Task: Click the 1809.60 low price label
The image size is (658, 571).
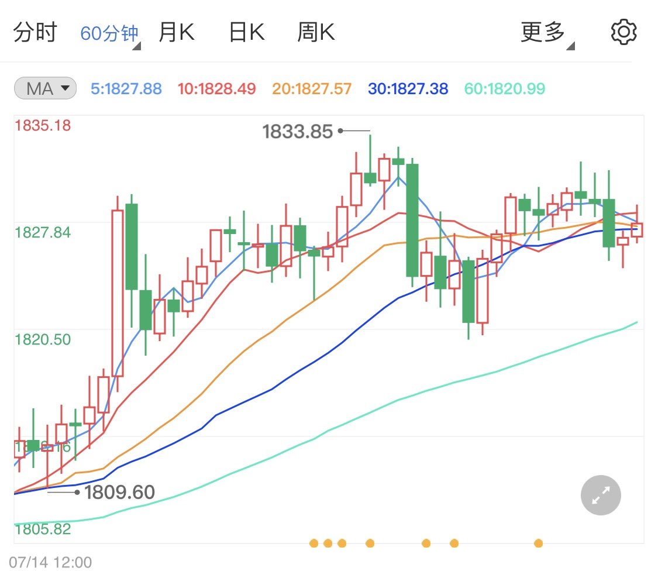Action: (119, 492)
